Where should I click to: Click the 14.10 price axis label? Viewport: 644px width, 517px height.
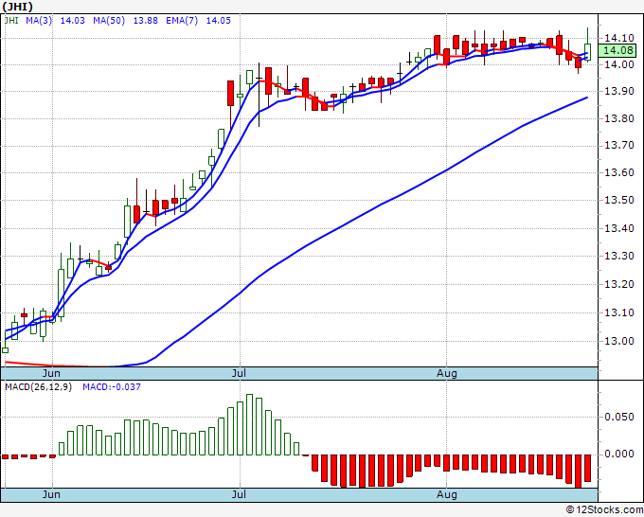(x=619, y=38)
